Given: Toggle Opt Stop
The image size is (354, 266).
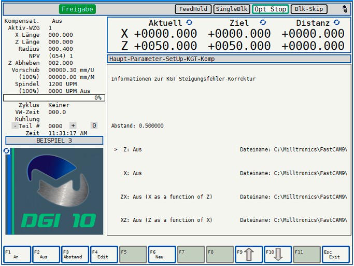Looking at the screenshot, I should click(270, 9).
